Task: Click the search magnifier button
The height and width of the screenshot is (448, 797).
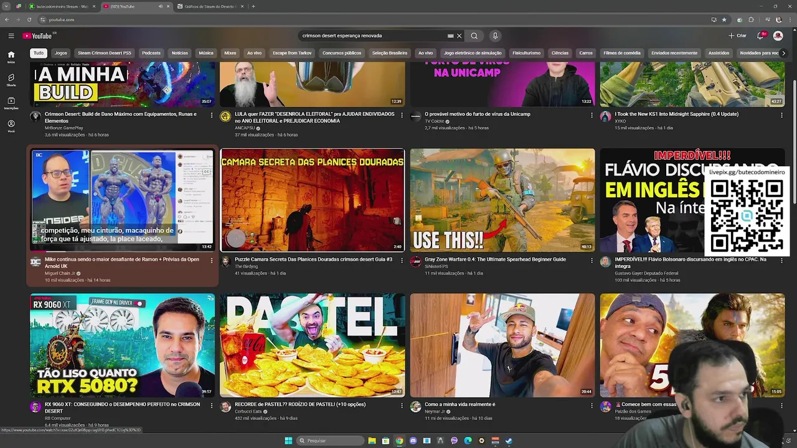Action: (x=474, y=36)
